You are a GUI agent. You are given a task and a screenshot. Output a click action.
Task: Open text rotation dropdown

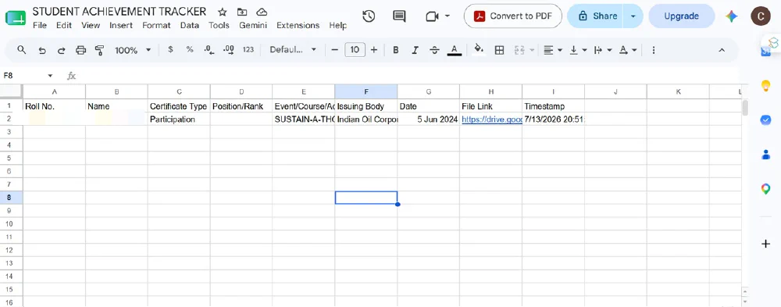(x=628, y=50)
